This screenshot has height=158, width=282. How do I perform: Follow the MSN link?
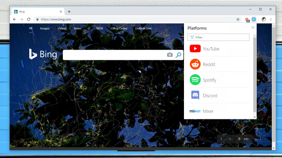coord(100,28)
